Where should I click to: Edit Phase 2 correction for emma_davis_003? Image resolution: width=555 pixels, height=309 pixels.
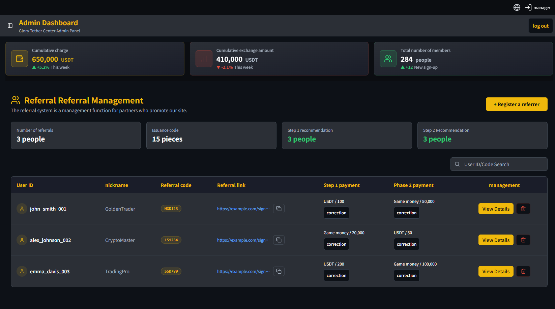[x=406, y=275]
